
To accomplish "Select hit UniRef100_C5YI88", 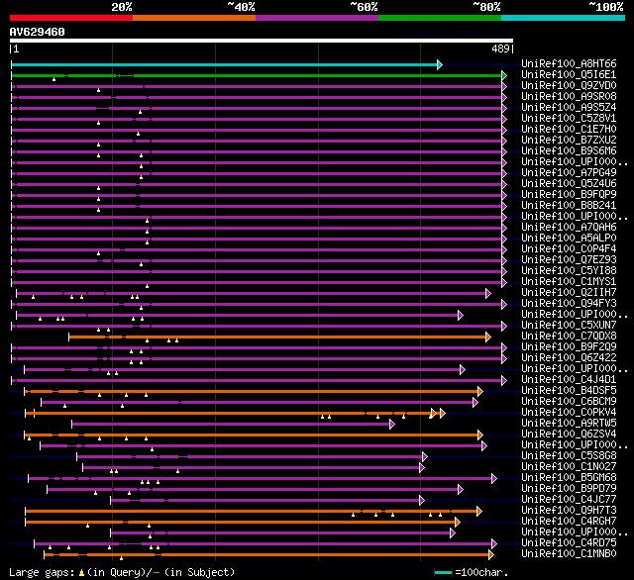I will (569, 271).
